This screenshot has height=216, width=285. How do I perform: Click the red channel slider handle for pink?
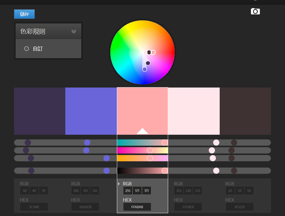coord(165,143)
